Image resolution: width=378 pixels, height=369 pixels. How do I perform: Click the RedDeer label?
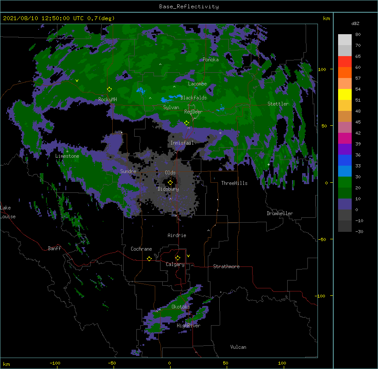[x=193, y=112]
